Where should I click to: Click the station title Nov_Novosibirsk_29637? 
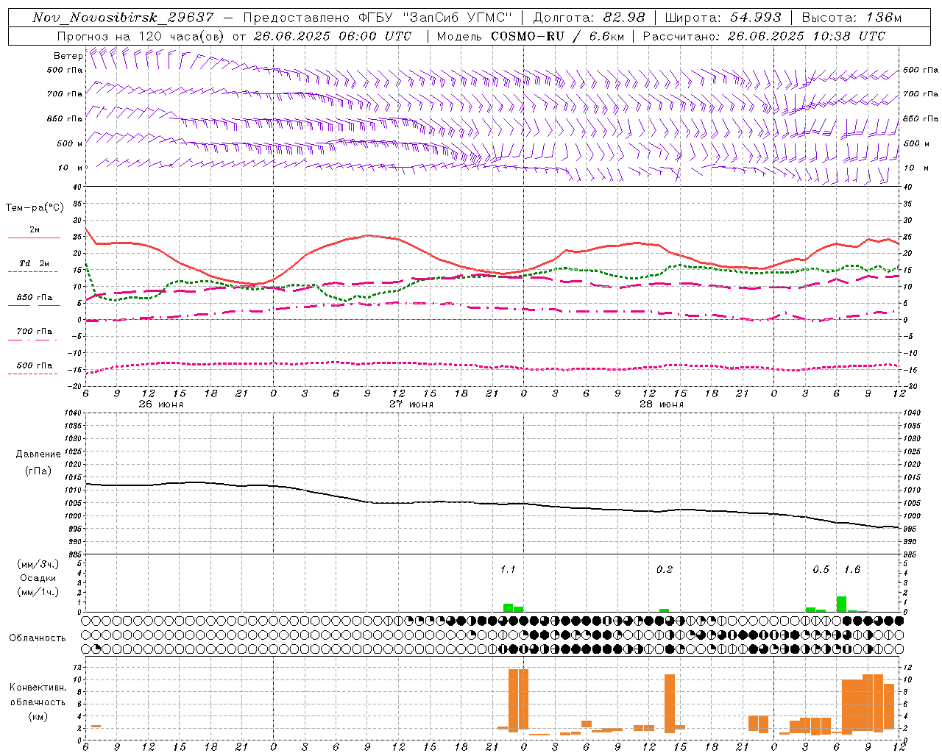tap(123, 18)
